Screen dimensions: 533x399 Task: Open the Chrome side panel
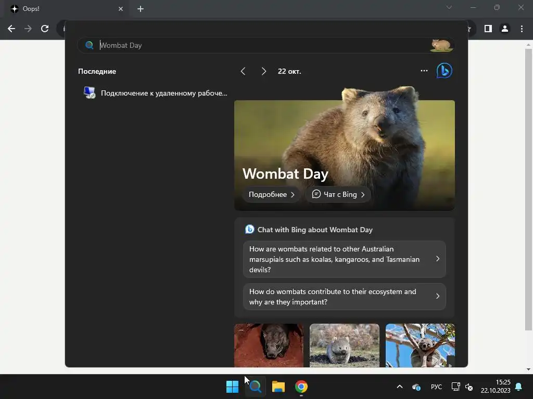488,29
